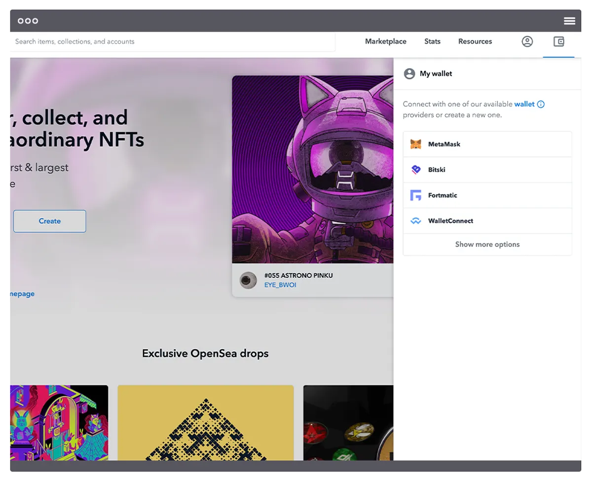Screen dimensions: 592x484
Task: Click the three dots in the title bar
Action: pyautogui.click(x=28, y=21)
